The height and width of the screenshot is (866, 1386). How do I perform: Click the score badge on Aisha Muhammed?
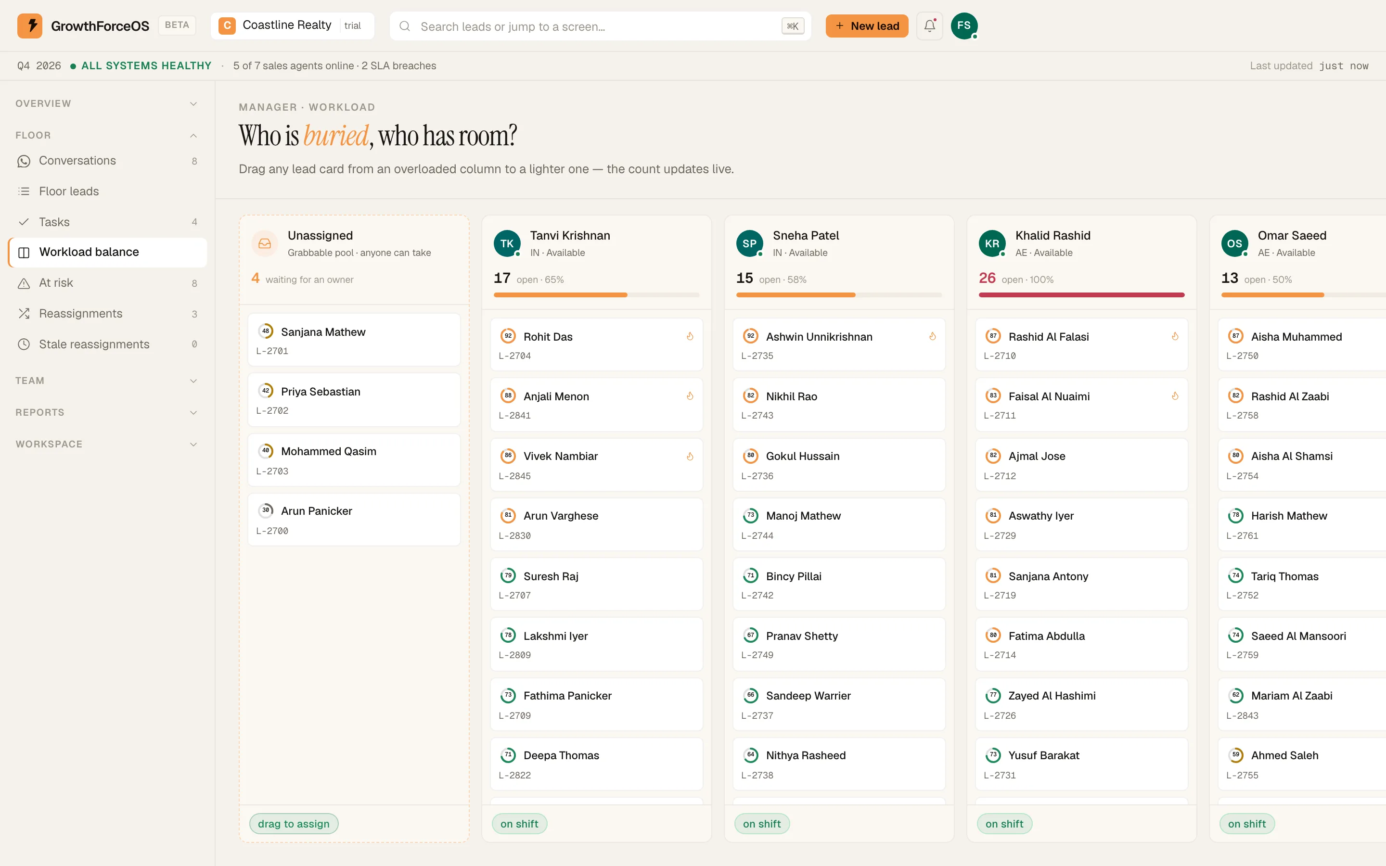tap(1235, 336)
